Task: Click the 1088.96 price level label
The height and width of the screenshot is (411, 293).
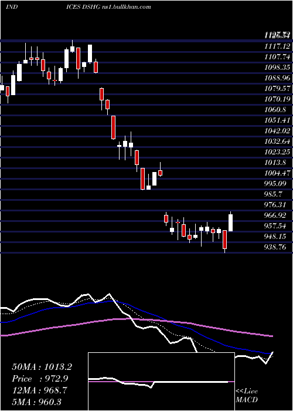Action: 278,78
